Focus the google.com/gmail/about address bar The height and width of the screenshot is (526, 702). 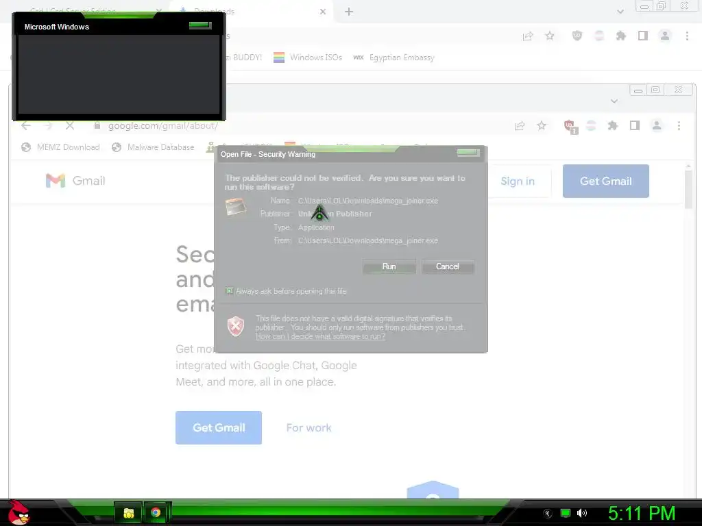pos(163,126)
